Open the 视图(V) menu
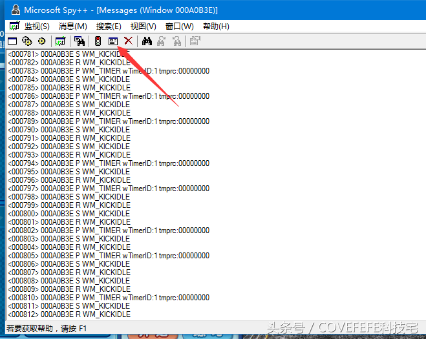Image resolution: width=426 pixels, height=339 pixels. [x=143, y=26]
